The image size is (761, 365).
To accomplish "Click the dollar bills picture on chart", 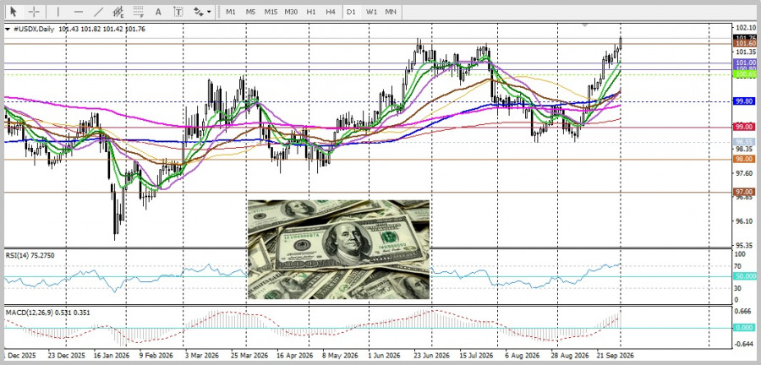I will 339,249.
